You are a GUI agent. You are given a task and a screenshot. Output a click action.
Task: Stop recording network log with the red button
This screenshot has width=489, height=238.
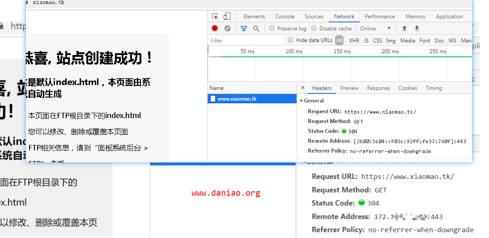(215, 28)
